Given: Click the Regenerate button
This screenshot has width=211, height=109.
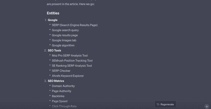Looking at the screenshot, I should (165, 104).
